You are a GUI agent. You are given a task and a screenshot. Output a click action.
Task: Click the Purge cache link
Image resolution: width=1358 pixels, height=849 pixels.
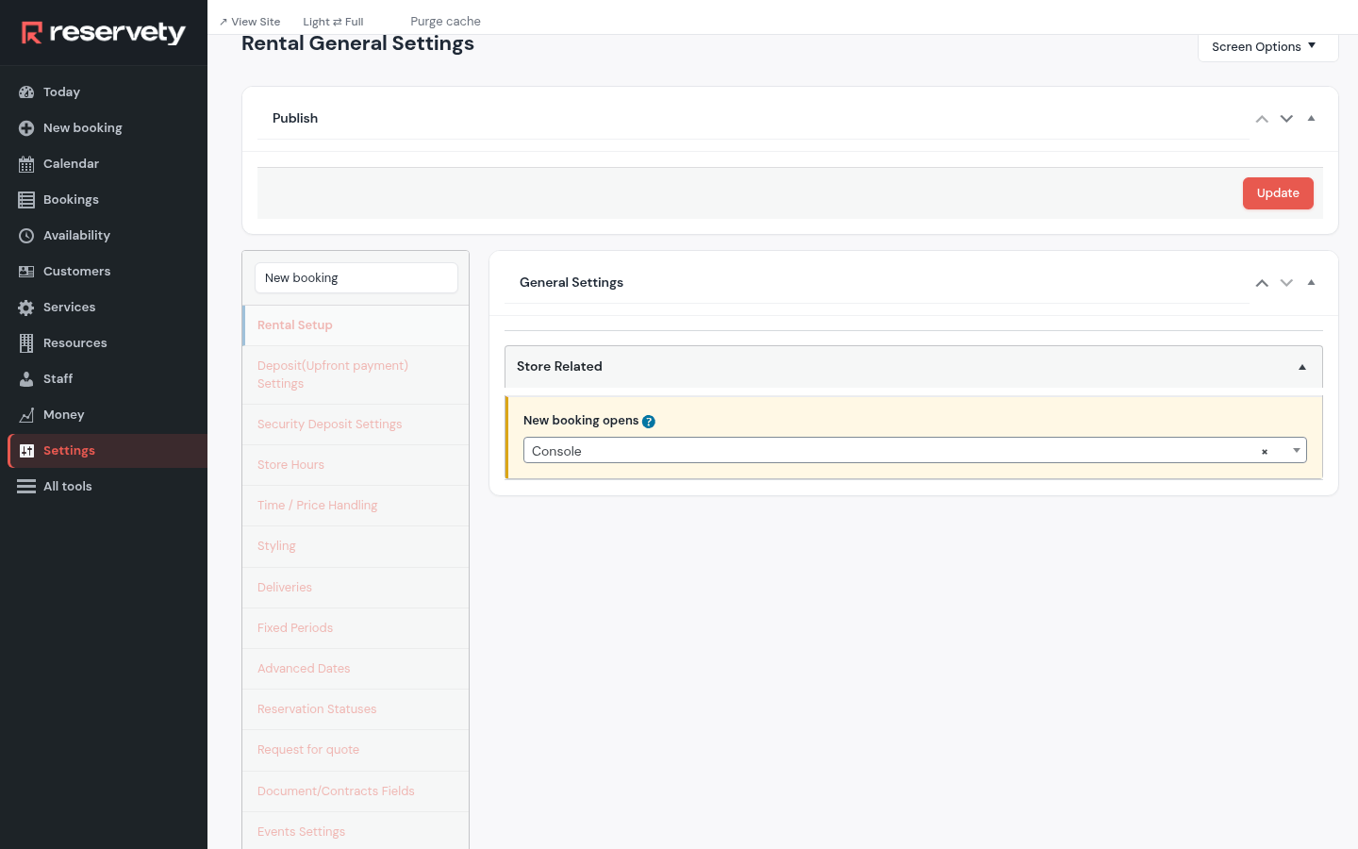pos(445,22)
